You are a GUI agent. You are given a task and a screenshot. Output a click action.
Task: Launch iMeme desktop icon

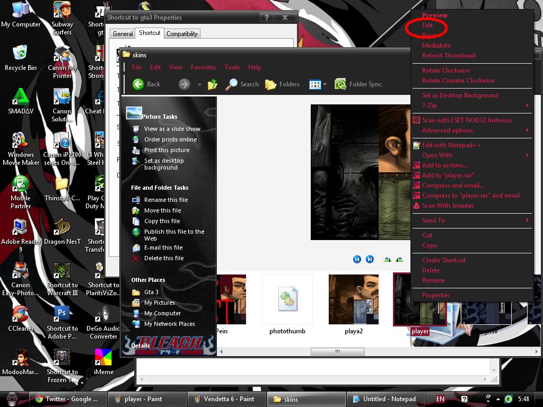103,362
